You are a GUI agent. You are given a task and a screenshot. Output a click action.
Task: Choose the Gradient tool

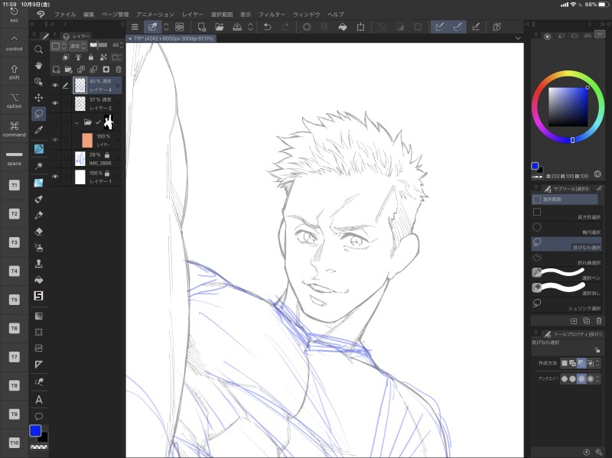click(38, 315)
